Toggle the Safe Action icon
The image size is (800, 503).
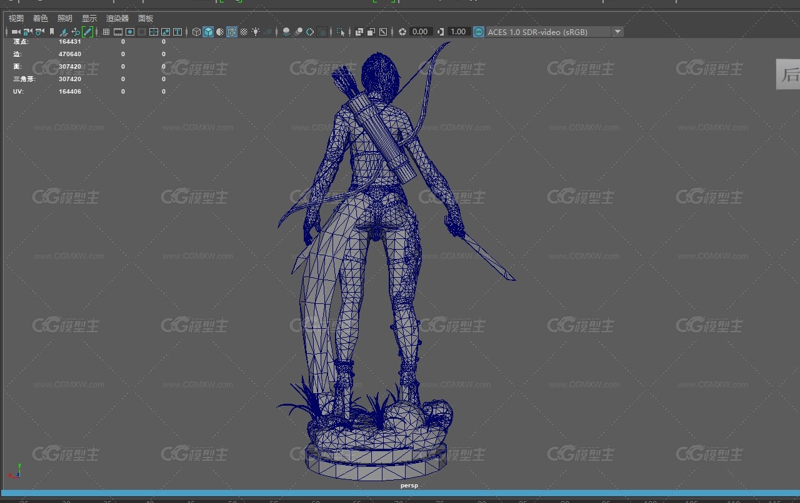tap(166, 32)
